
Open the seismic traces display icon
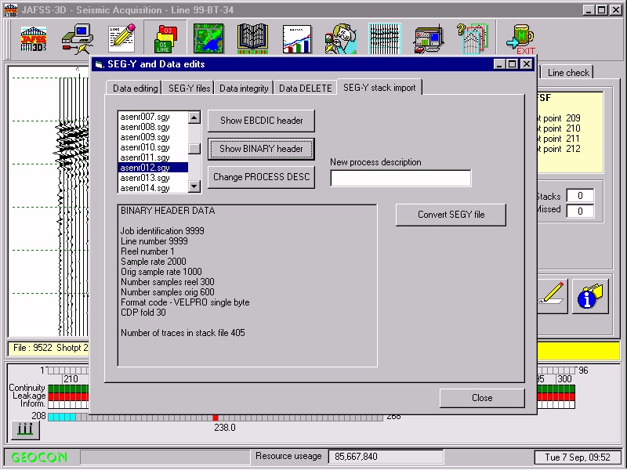[384, 38]
